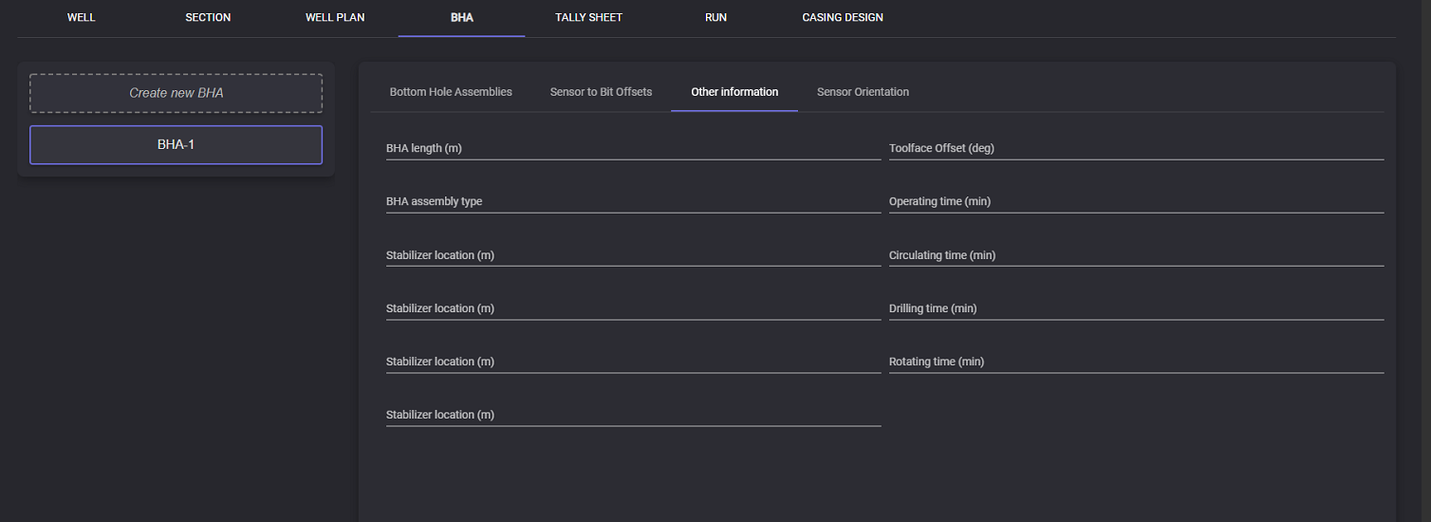Click the Toolface Offset (deg) field
Image resolution: width=1431 pixels, height=522 pixels.
click(1136, 149)
